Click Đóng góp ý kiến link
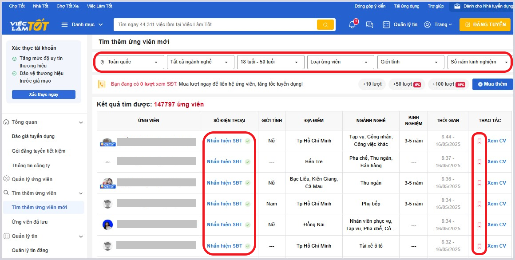This screenshot has height=260, width=515. click(x=370, y=6)
